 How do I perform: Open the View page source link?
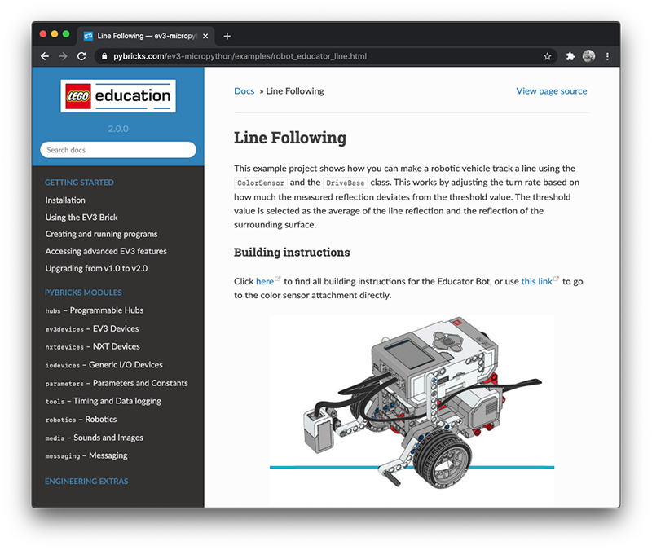(x=551, y=90)
